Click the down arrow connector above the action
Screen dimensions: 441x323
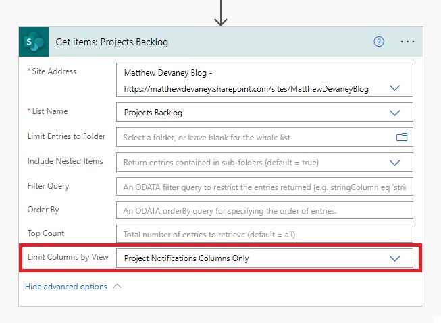221,13
